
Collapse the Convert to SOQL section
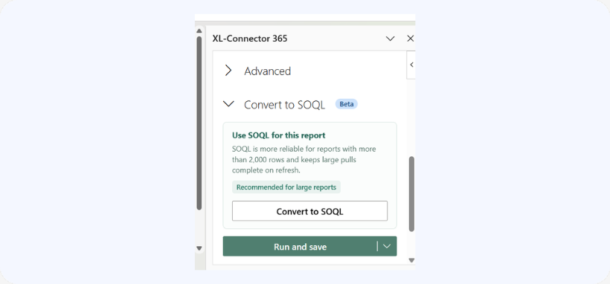click(x=228, y=104)
